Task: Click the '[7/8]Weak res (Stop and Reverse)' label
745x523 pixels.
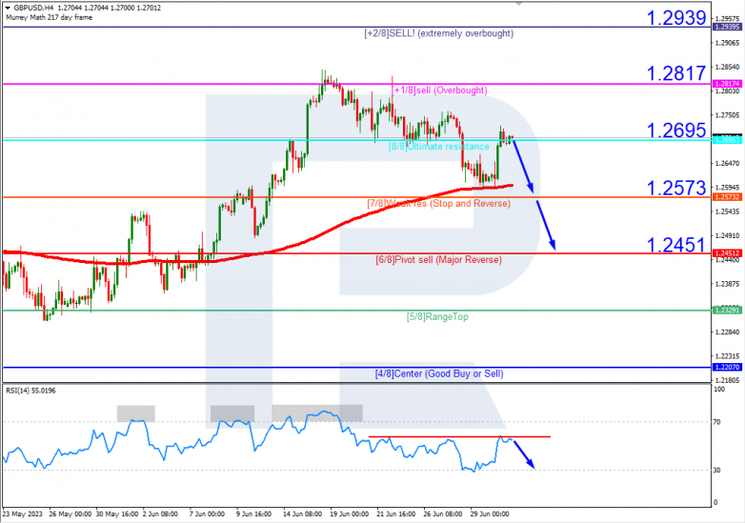Action: [x=438, y=203]
